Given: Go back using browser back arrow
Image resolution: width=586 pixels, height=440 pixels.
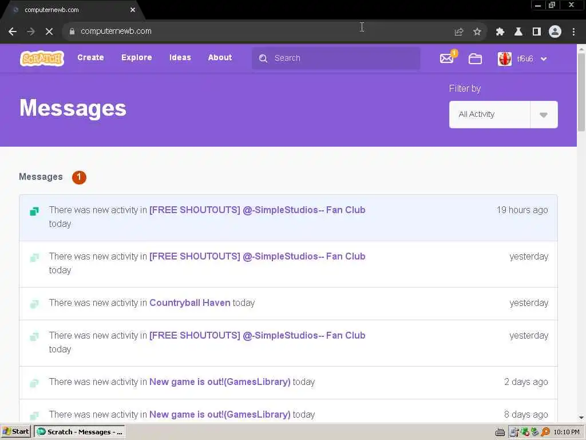Looking at the screenshot, I should 13,32.
